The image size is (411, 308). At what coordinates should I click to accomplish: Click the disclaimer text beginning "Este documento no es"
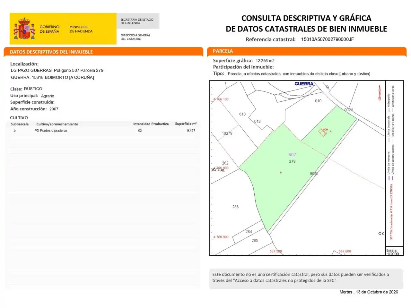[301, 278]
